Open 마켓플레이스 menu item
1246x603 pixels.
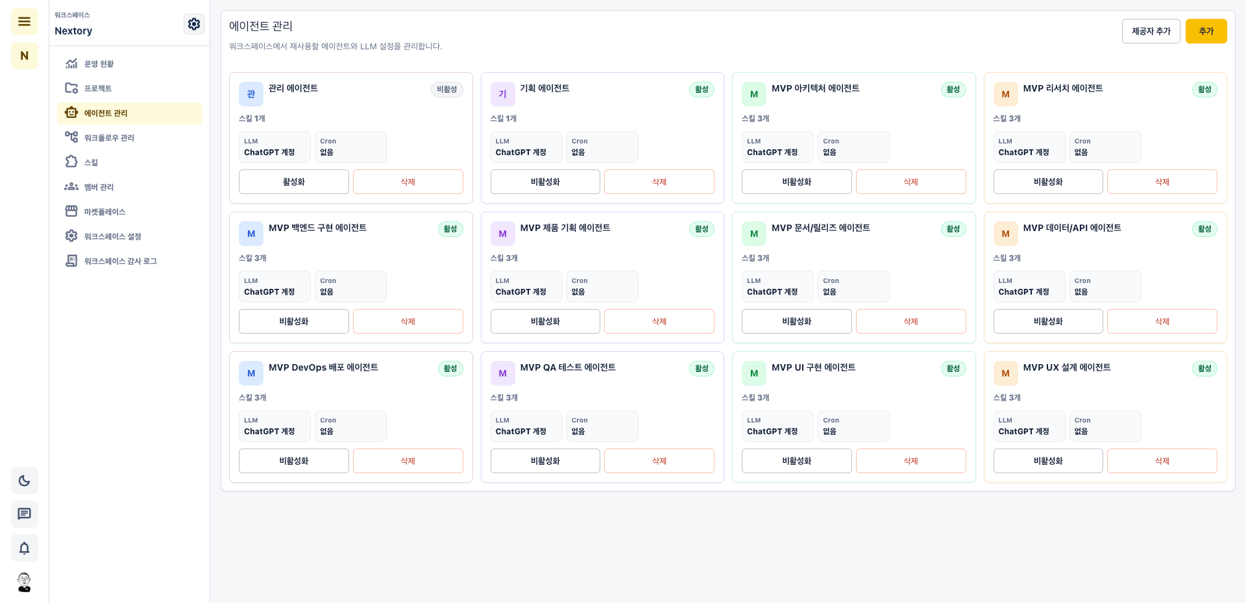(x=129, y=212)
